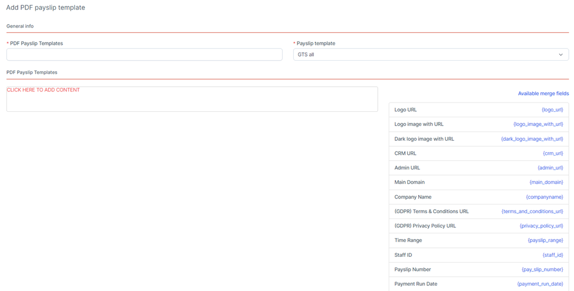Insert the {payment_run_date} merge field

[x=540, y=284]
